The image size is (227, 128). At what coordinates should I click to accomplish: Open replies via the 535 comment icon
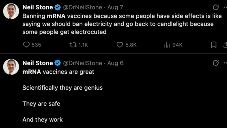click(x=26, y=45)
